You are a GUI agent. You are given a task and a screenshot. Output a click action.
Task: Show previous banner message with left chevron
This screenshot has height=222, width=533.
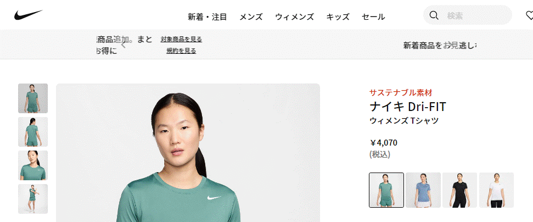pos(124,45)
